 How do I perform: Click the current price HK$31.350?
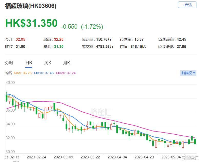pos(31,23)
